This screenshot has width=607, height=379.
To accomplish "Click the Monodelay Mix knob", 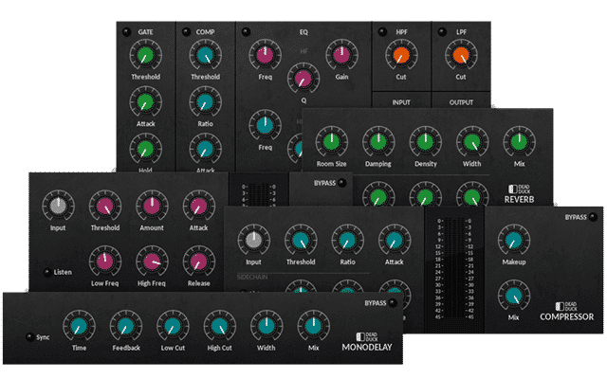I will (x=314, y=326).
